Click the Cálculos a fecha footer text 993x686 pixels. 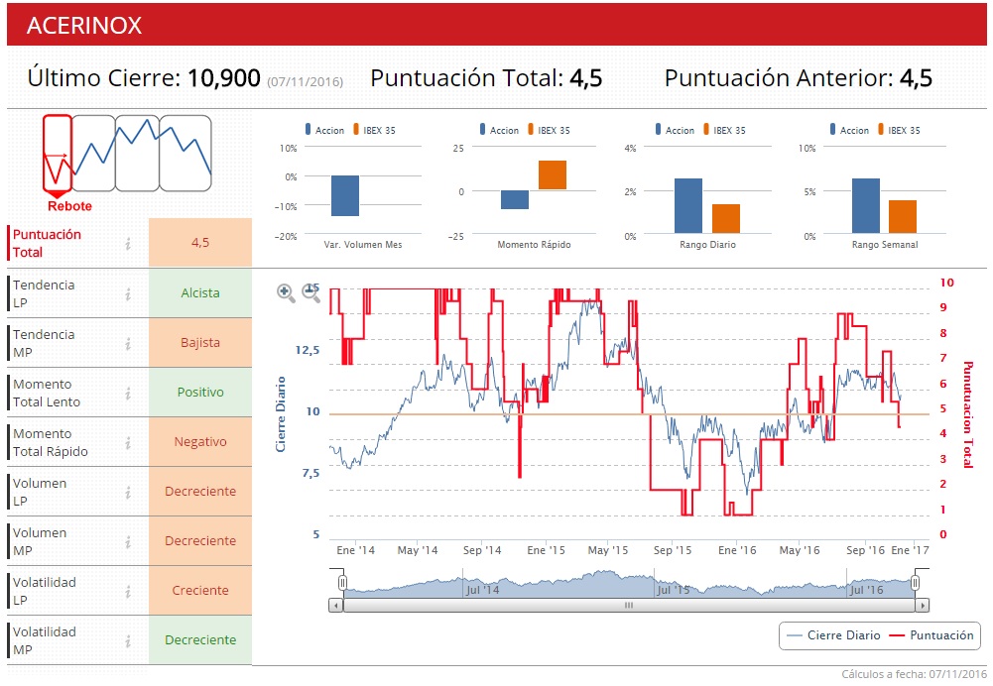(914, 674)
